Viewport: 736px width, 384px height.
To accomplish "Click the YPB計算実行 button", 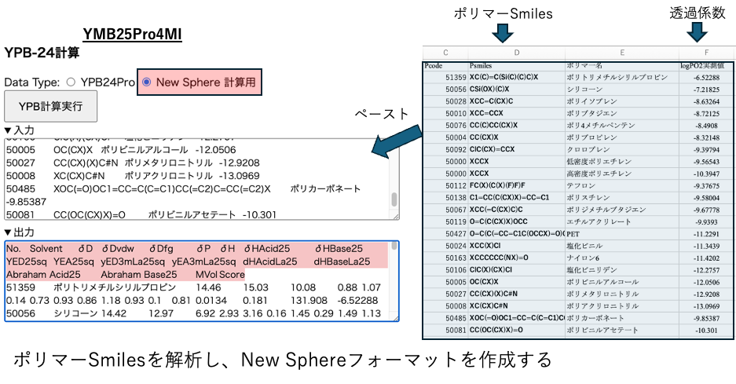I will [51, 107].
